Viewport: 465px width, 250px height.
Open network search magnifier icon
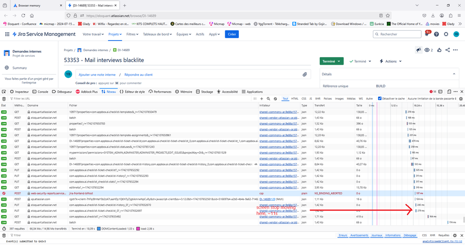(x=269, y=99)
